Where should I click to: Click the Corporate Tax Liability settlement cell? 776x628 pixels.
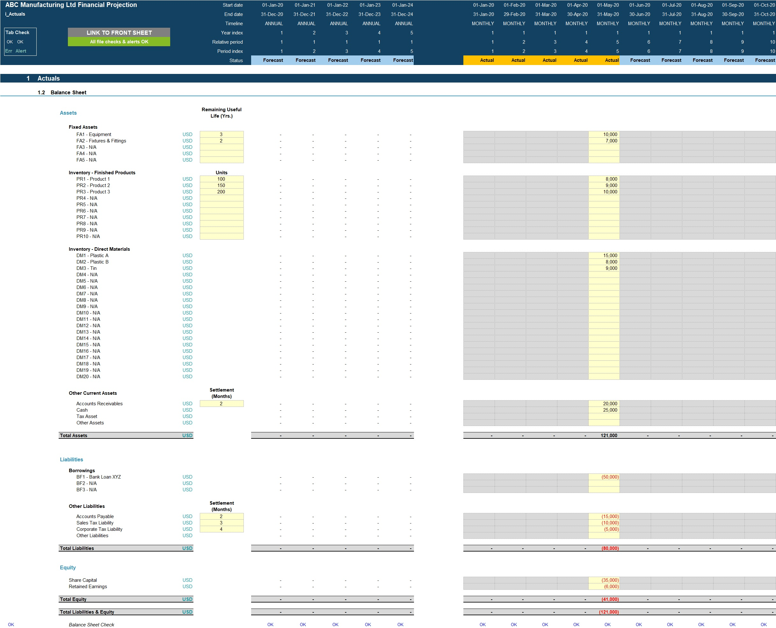pyautogui.click(x=221, y=529)
